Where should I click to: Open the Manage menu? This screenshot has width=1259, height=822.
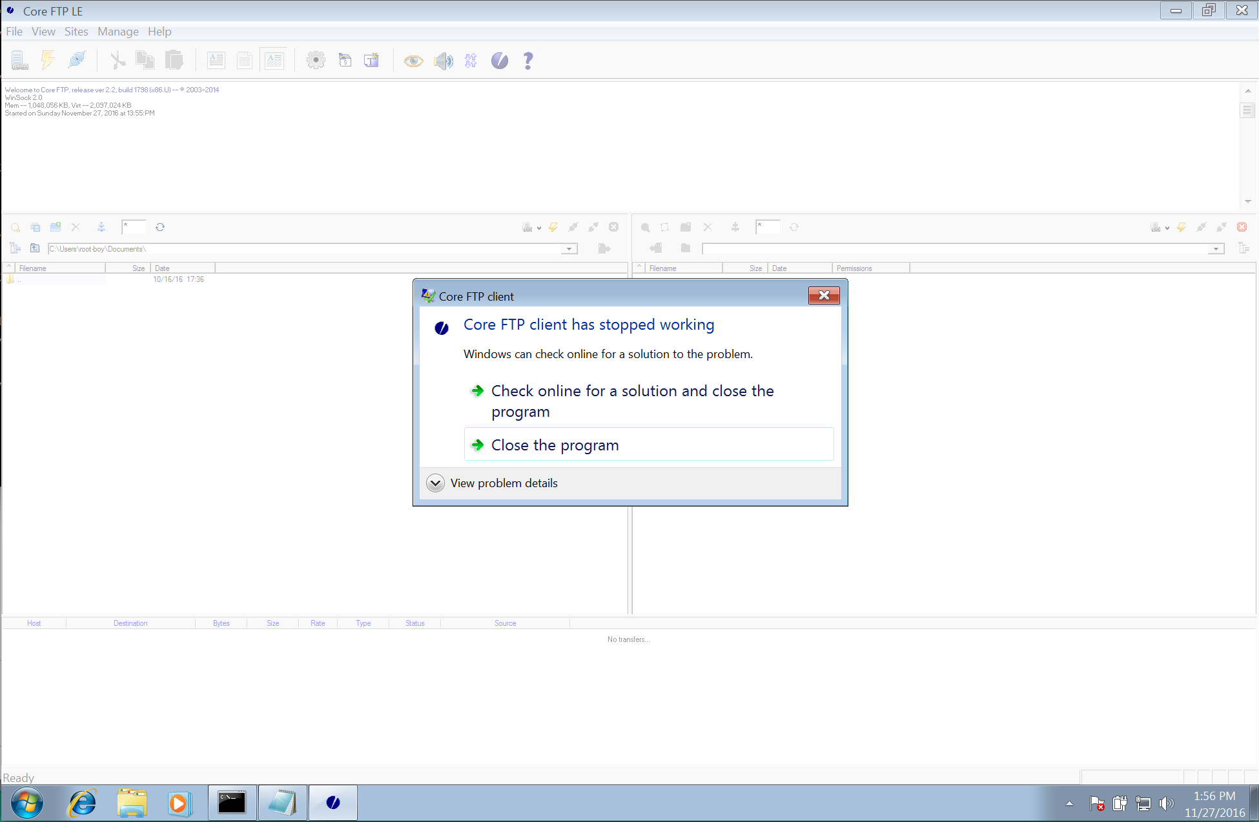(x=118, y=32)
